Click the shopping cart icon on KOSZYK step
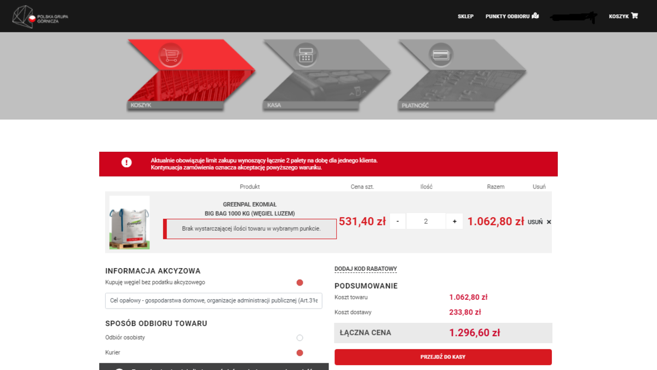 tap(171, 54)
